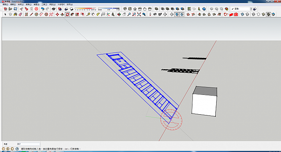
Task: Select the Dimension tool
Action: pos(93,14)
